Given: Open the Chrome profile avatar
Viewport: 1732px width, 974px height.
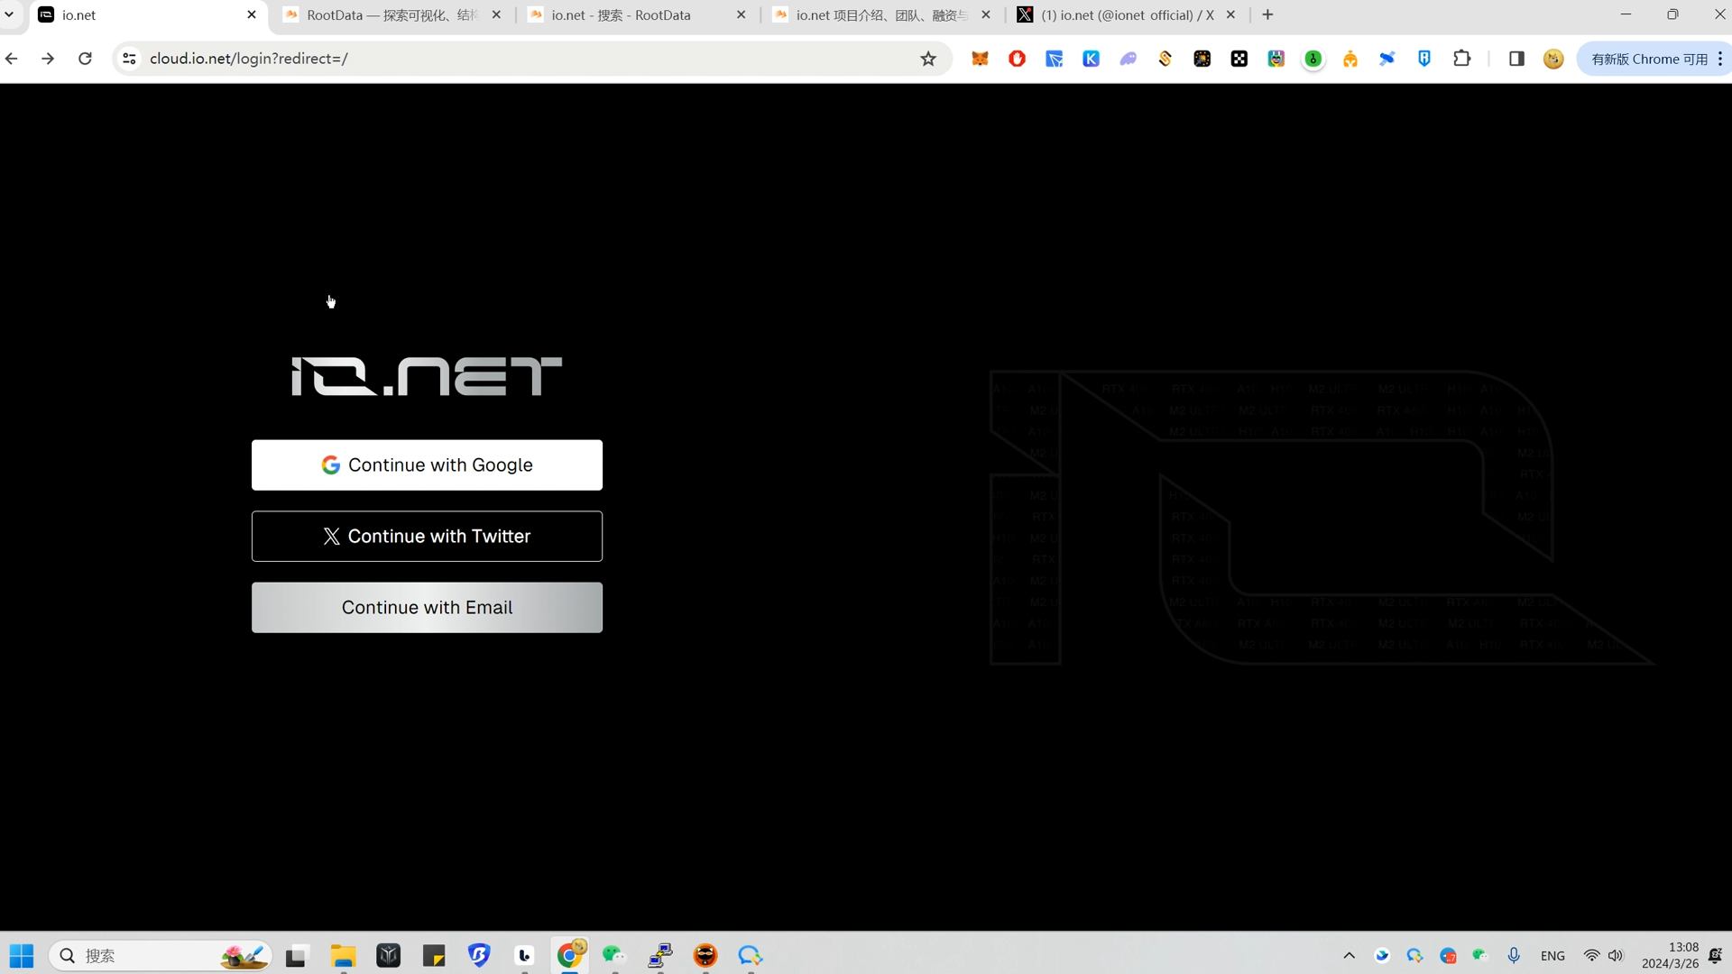Looking at the screenshot, I should pyautogui.click(x=1553, y=59).
